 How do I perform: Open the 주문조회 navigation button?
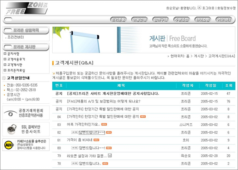[182, 20]
